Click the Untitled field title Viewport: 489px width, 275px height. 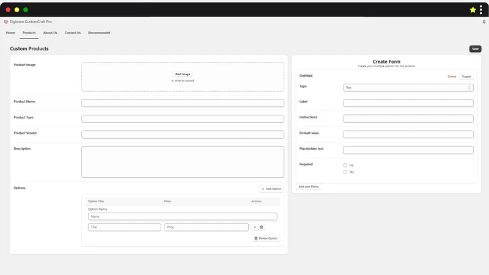coord(306,76)
